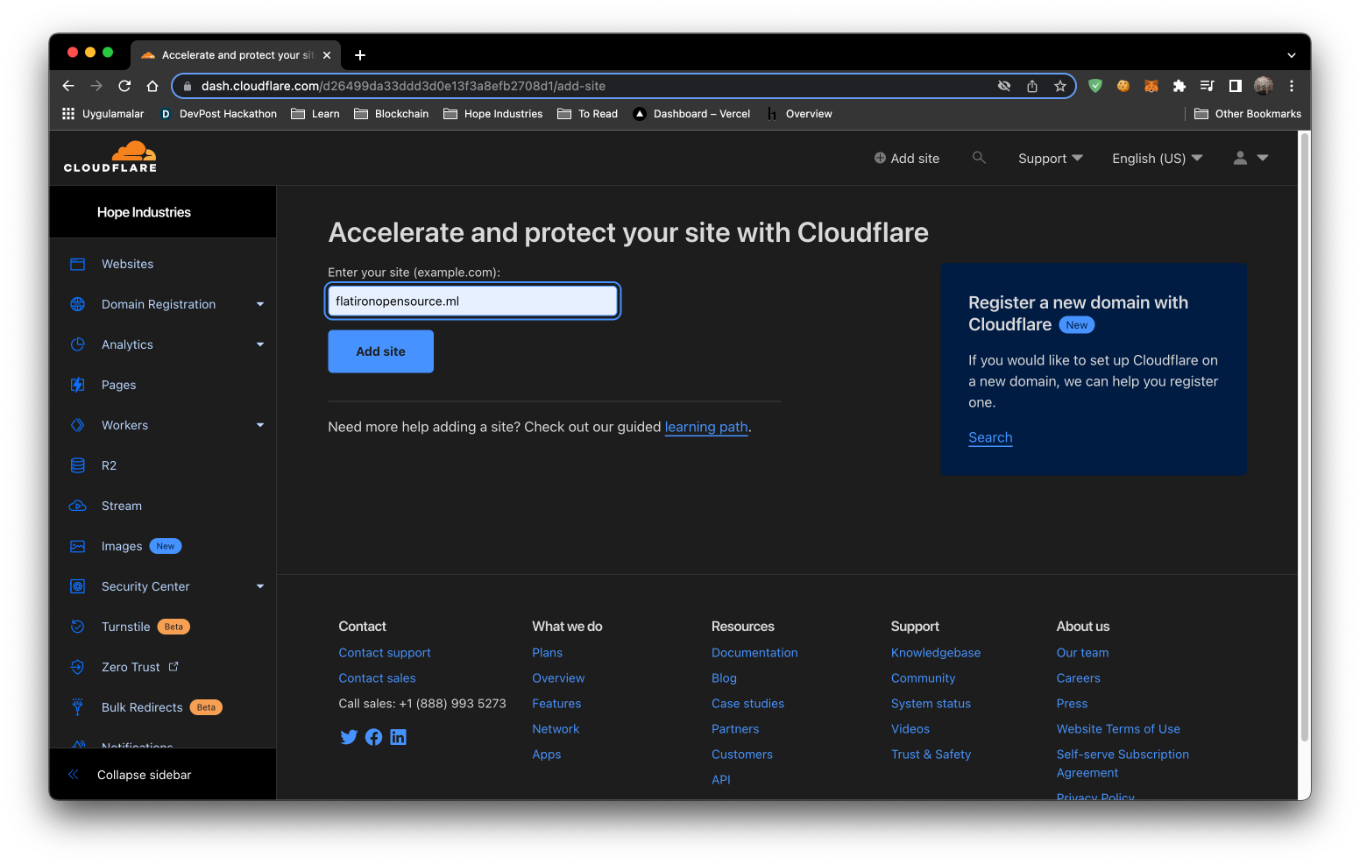Select the Images sidebar icon
Screen dimensions: 1360x865
(x=78, y=546)
